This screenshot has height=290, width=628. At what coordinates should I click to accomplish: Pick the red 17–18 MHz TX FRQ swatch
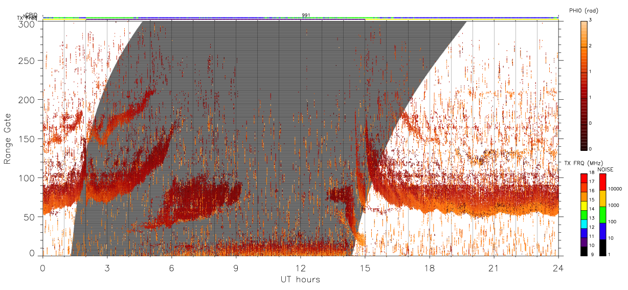(x=584, y=178)
